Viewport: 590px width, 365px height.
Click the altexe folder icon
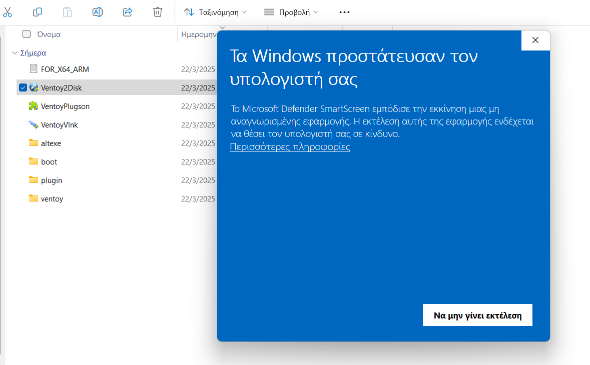tap(34, 143)
